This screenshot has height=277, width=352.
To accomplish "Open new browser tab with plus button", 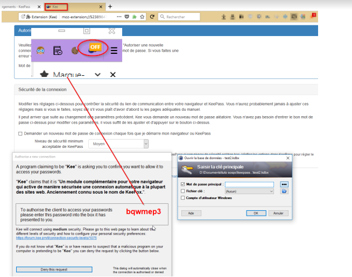I will [x=110, y=6].
